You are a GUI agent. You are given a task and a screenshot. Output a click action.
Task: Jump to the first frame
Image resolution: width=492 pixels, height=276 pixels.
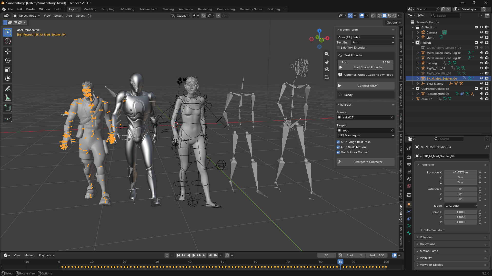click(178, 255)
